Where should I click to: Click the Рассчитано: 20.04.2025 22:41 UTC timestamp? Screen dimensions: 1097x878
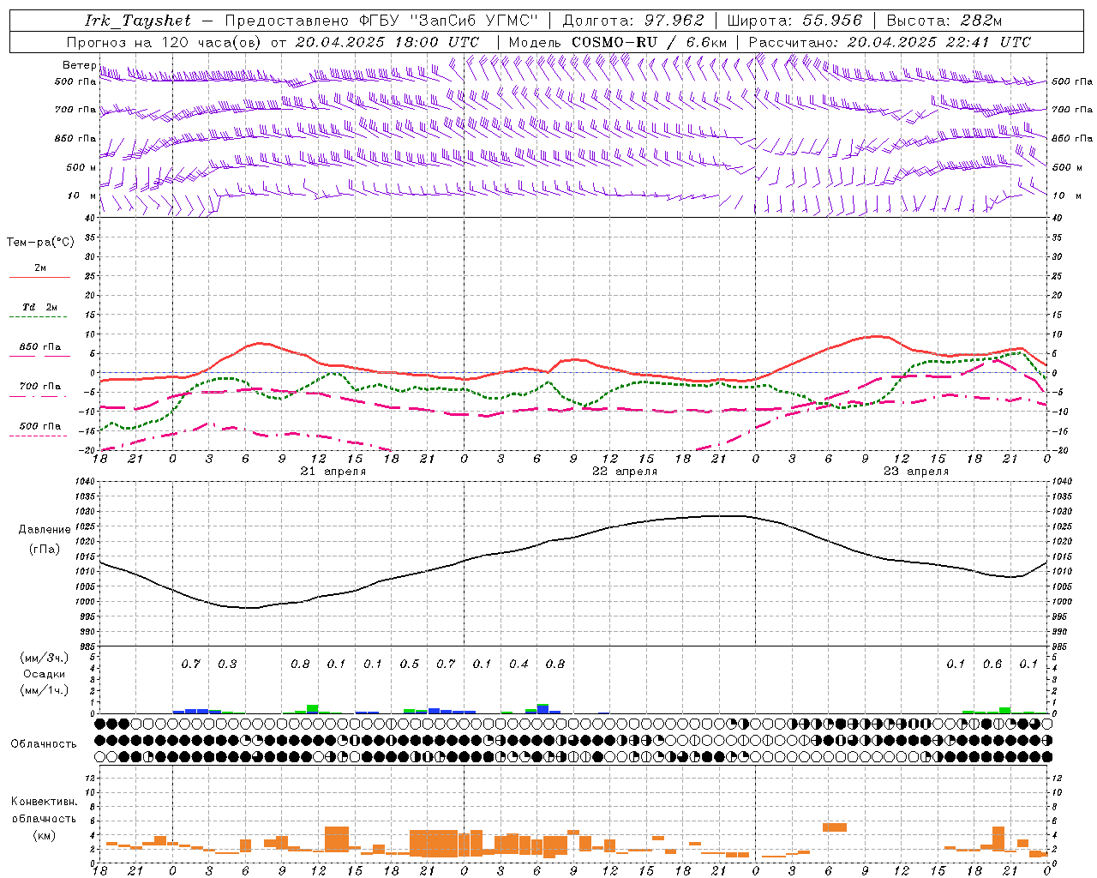pos(890,42)
